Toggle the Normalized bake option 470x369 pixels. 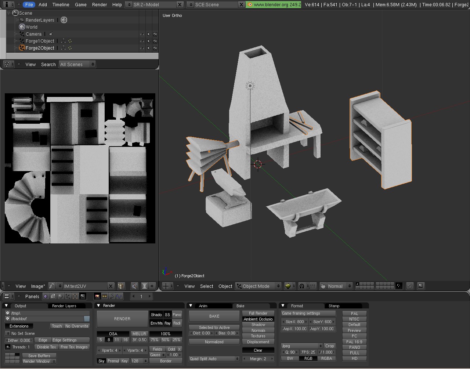click(214, 342)
